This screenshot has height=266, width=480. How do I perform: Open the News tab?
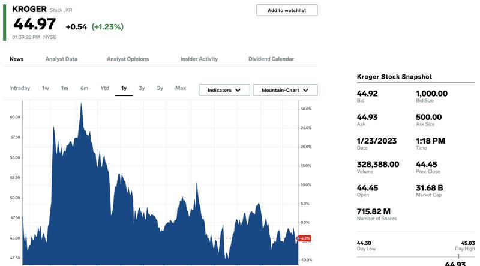17,59
